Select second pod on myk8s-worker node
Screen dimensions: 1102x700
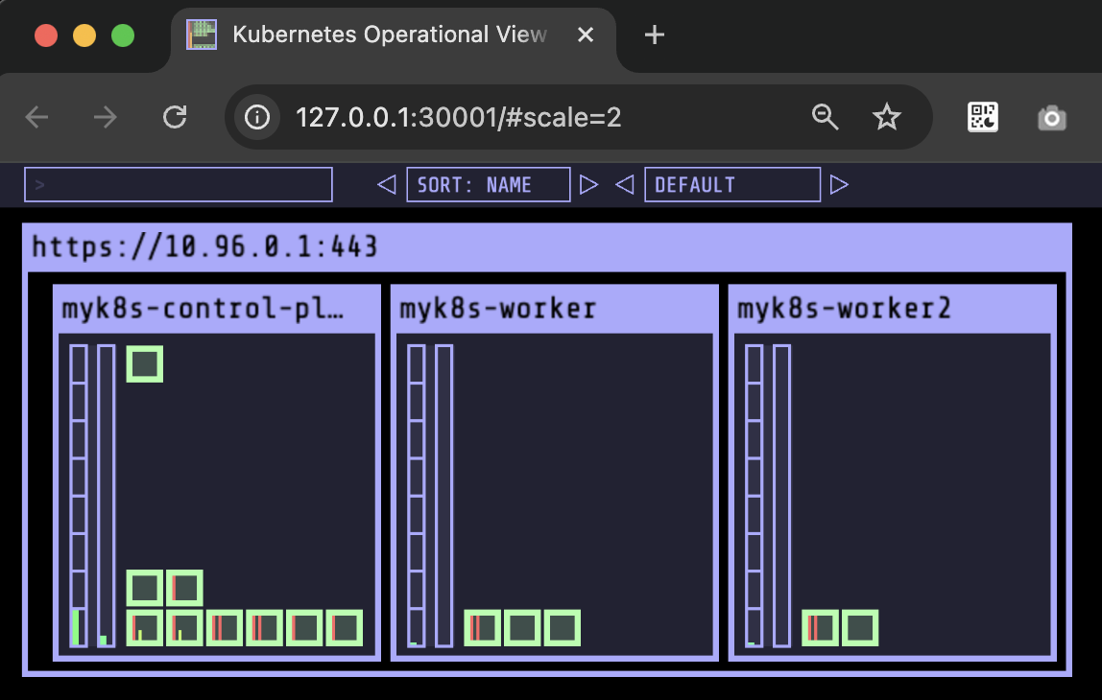coord(523,628)
